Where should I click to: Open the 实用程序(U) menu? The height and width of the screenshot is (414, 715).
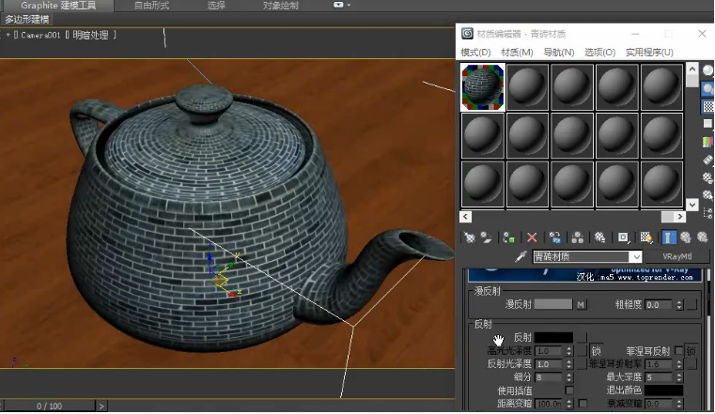pos(649,53)
